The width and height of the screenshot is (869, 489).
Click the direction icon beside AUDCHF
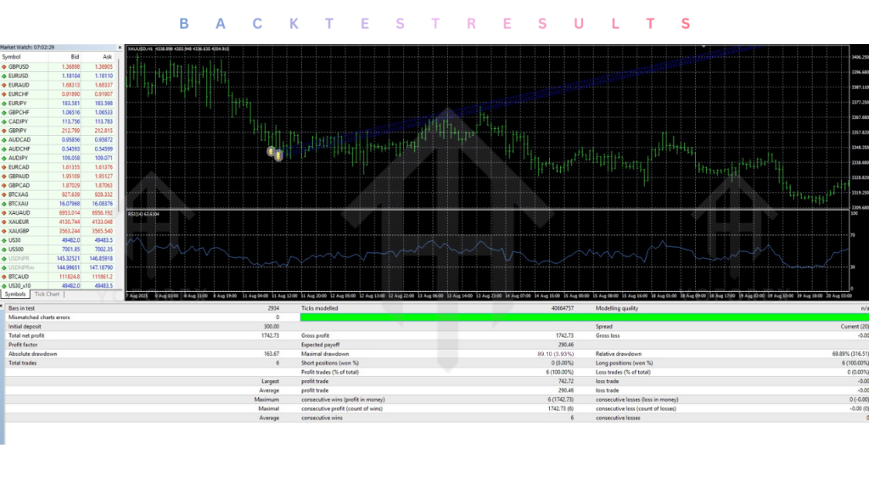[x=4, y=149]
